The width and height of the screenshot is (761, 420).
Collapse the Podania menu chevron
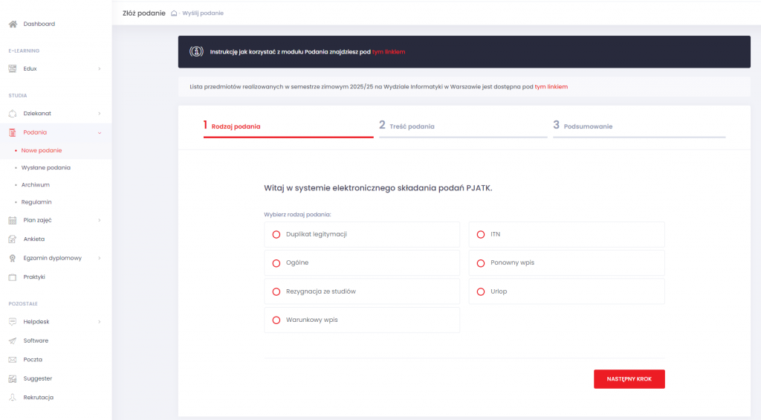click(100, 132)
